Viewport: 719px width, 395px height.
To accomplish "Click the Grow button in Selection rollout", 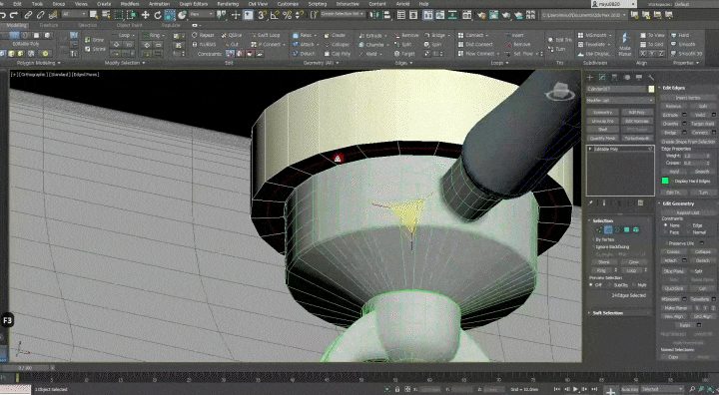I will (x=634, y=262).
